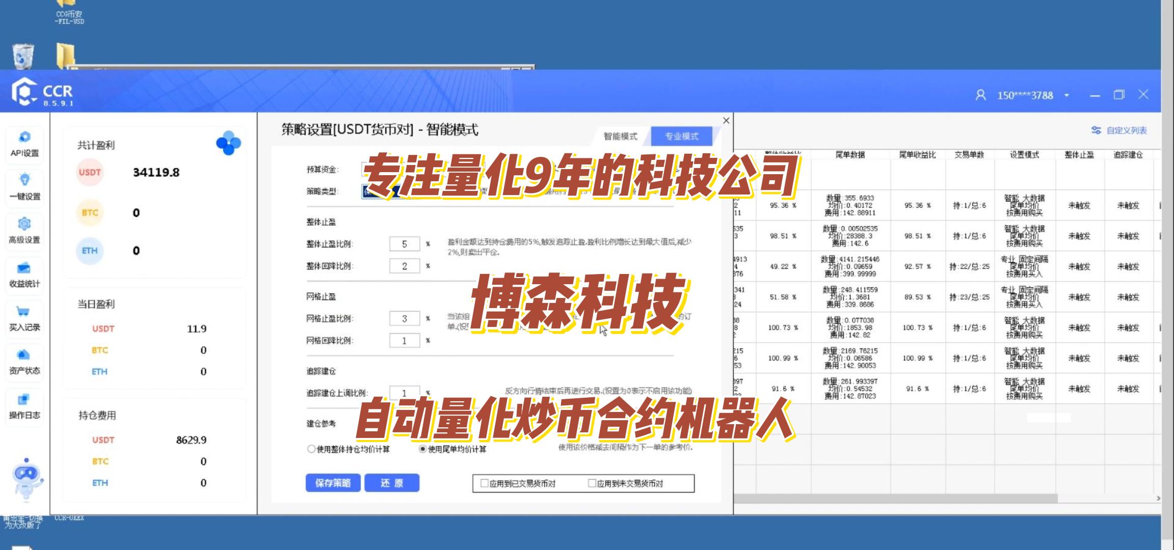
Task: Click the 追踪建仓上调比例 input field
Action: tap(405, 393)
